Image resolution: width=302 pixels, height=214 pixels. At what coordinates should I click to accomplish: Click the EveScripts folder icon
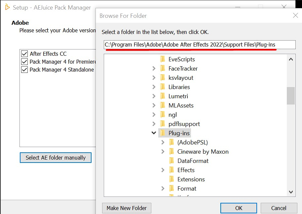[163, 59]
